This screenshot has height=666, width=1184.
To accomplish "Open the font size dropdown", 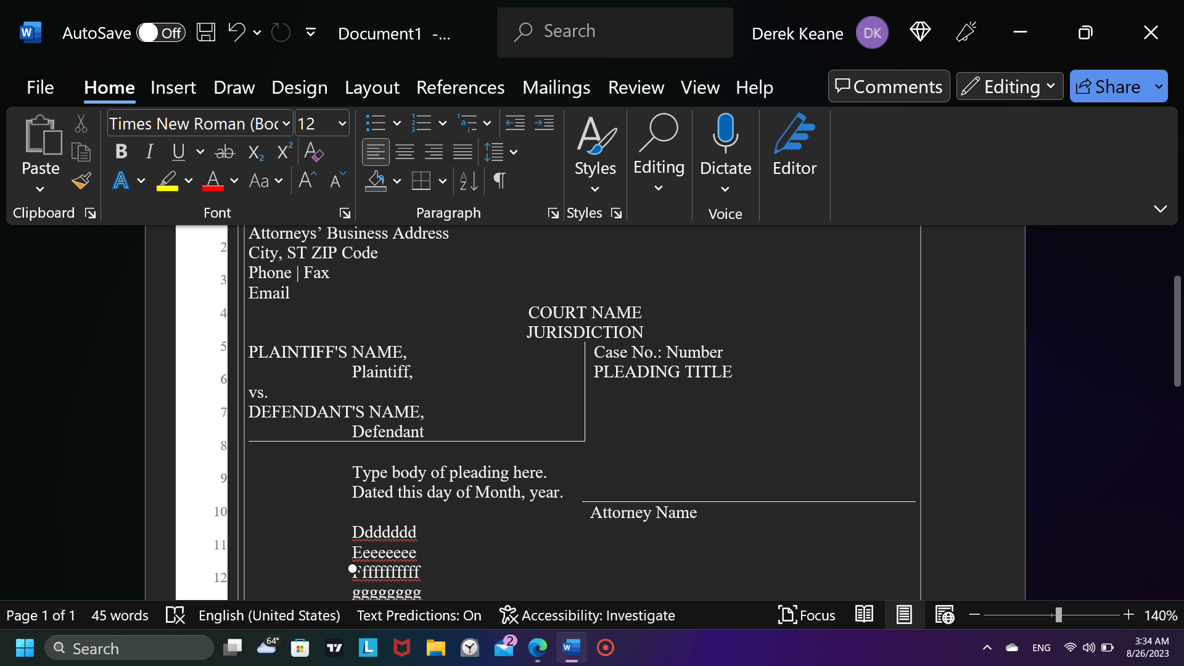I will pyautogui.click(x=342, y=124).
